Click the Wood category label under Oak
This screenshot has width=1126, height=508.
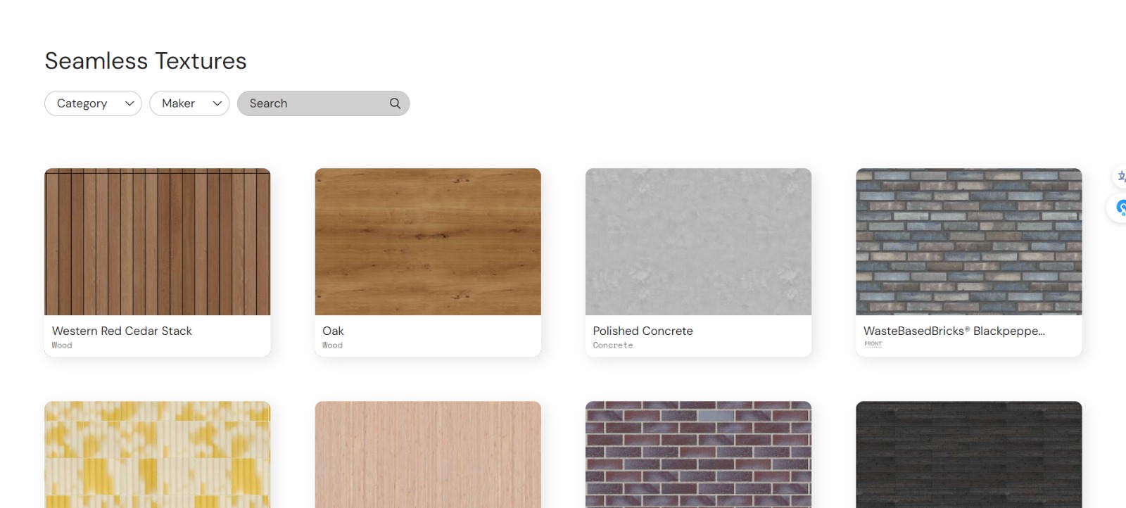click(x=332, y=345)
